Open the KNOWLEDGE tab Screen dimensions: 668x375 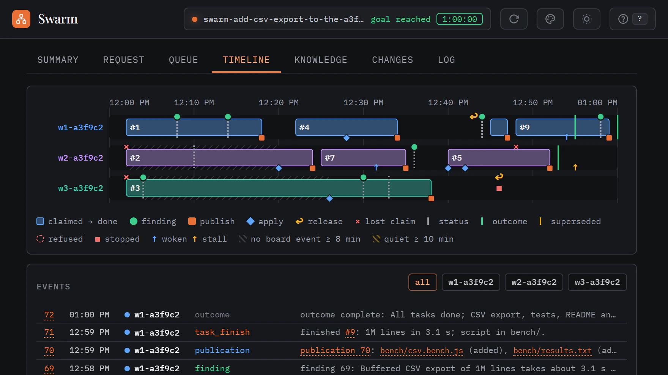tap(321, 60)
